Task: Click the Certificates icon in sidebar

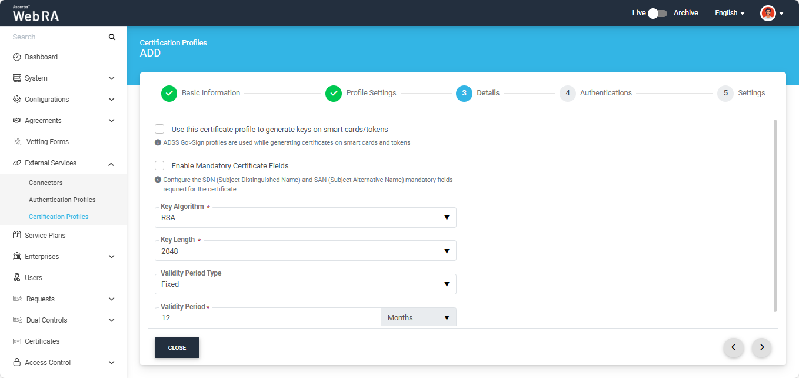Action: coord(16,341)
